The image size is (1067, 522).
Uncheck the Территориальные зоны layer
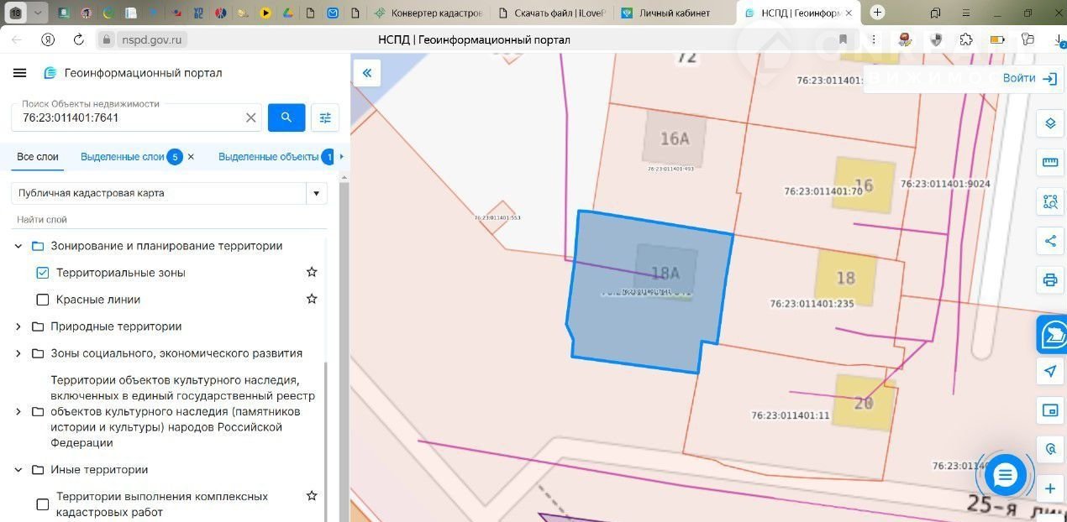(43, 273)
